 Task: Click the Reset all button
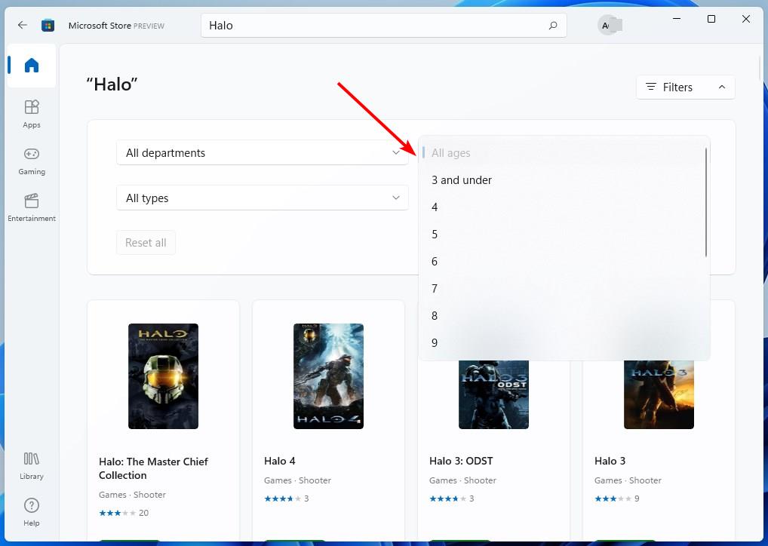pyautogui.click(x=146, y=242)
